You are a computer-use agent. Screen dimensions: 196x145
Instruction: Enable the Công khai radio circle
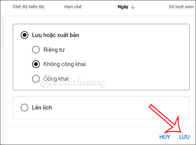point(36,79)
